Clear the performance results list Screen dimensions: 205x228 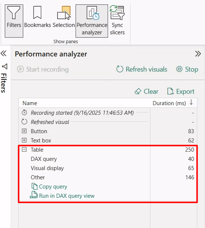tap(146, 91)
